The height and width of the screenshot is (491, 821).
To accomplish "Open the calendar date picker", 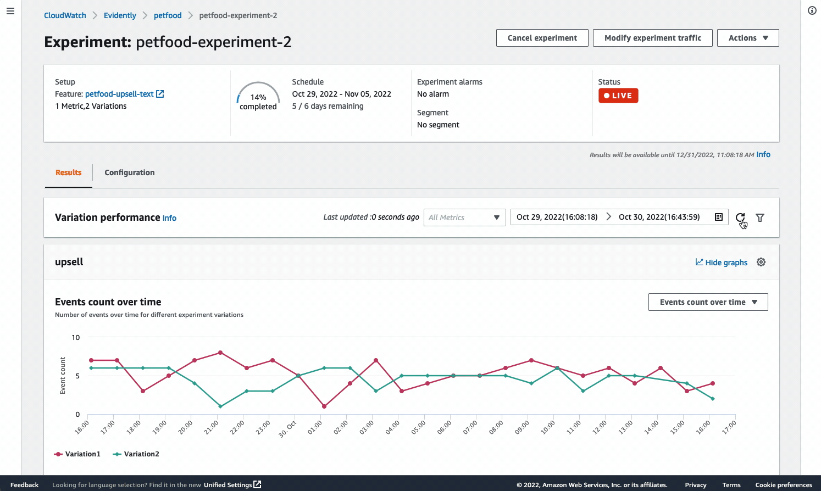I will (718, 217).
